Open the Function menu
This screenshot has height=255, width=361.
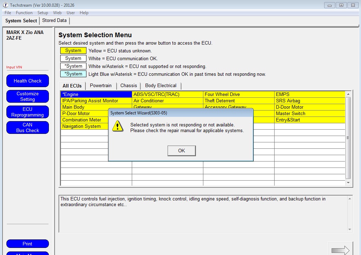pos(24,13)
